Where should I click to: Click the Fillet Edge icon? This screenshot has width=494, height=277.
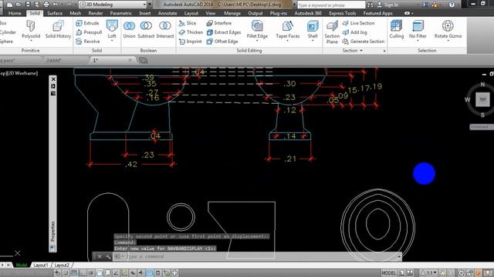pos(257,26)
